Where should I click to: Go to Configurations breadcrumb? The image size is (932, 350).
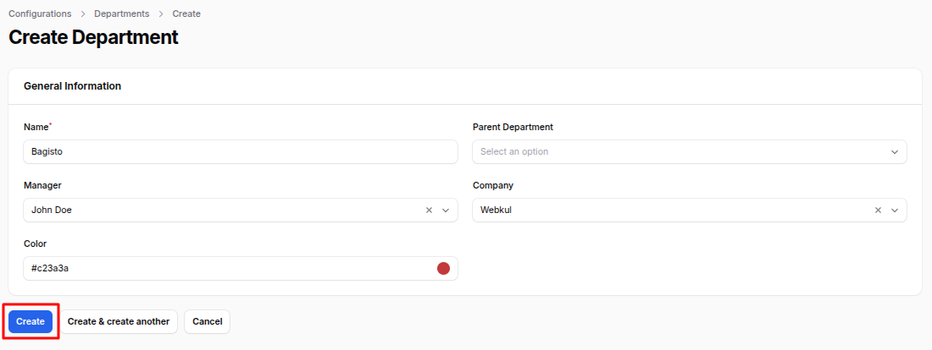tap(40, 14)
